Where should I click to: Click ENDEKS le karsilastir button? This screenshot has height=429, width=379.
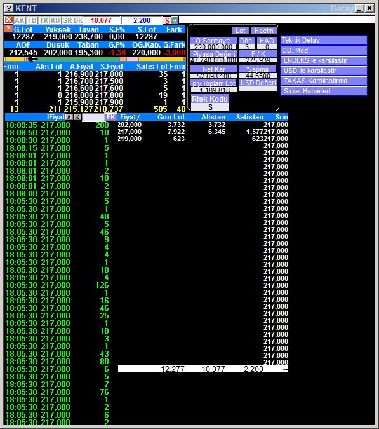click(x=323, y=60)
